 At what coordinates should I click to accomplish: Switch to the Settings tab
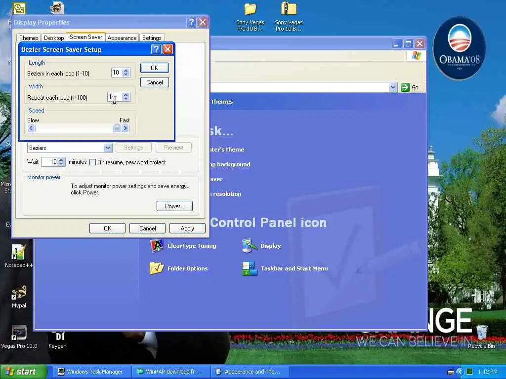152,38
